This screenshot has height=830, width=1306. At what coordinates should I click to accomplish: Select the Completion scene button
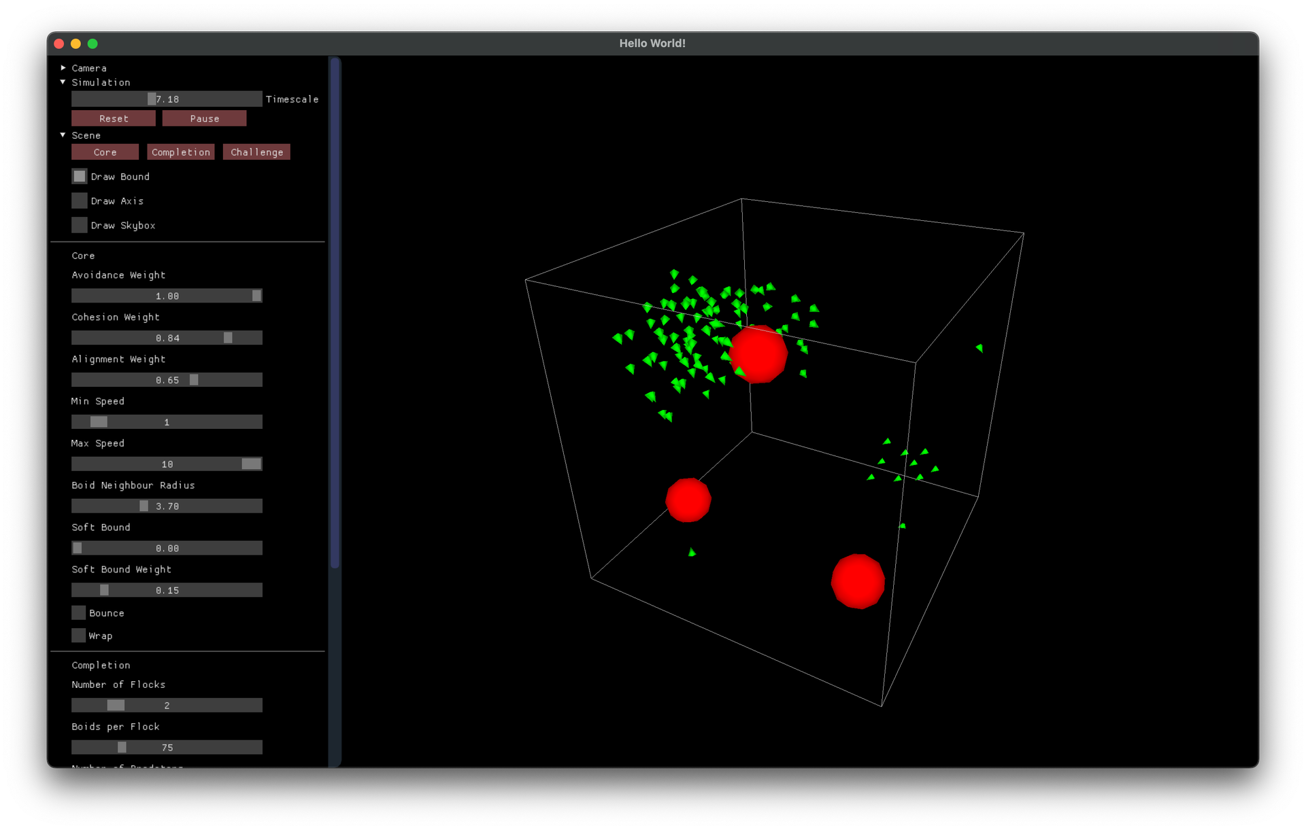click(x=181, y=152)
